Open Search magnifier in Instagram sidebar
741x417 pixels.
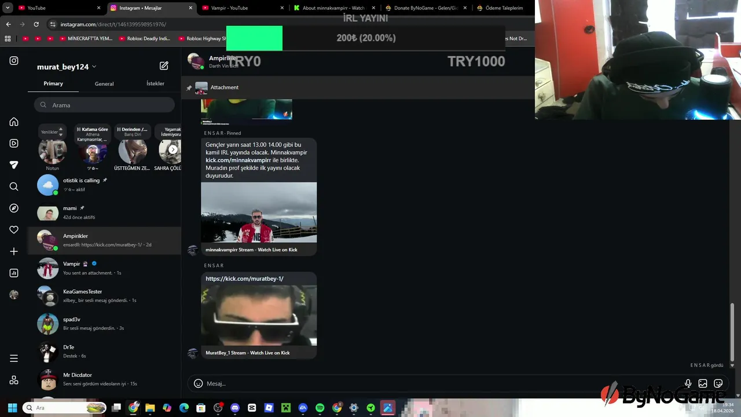pyautogui.click(x=14, y=186)
